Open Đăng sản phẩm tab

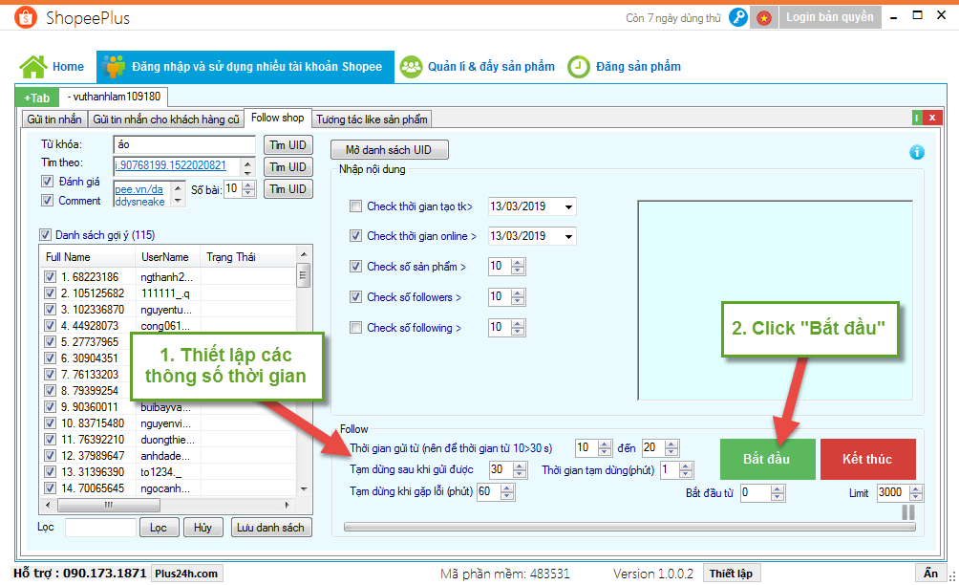[x=625, y=67]
